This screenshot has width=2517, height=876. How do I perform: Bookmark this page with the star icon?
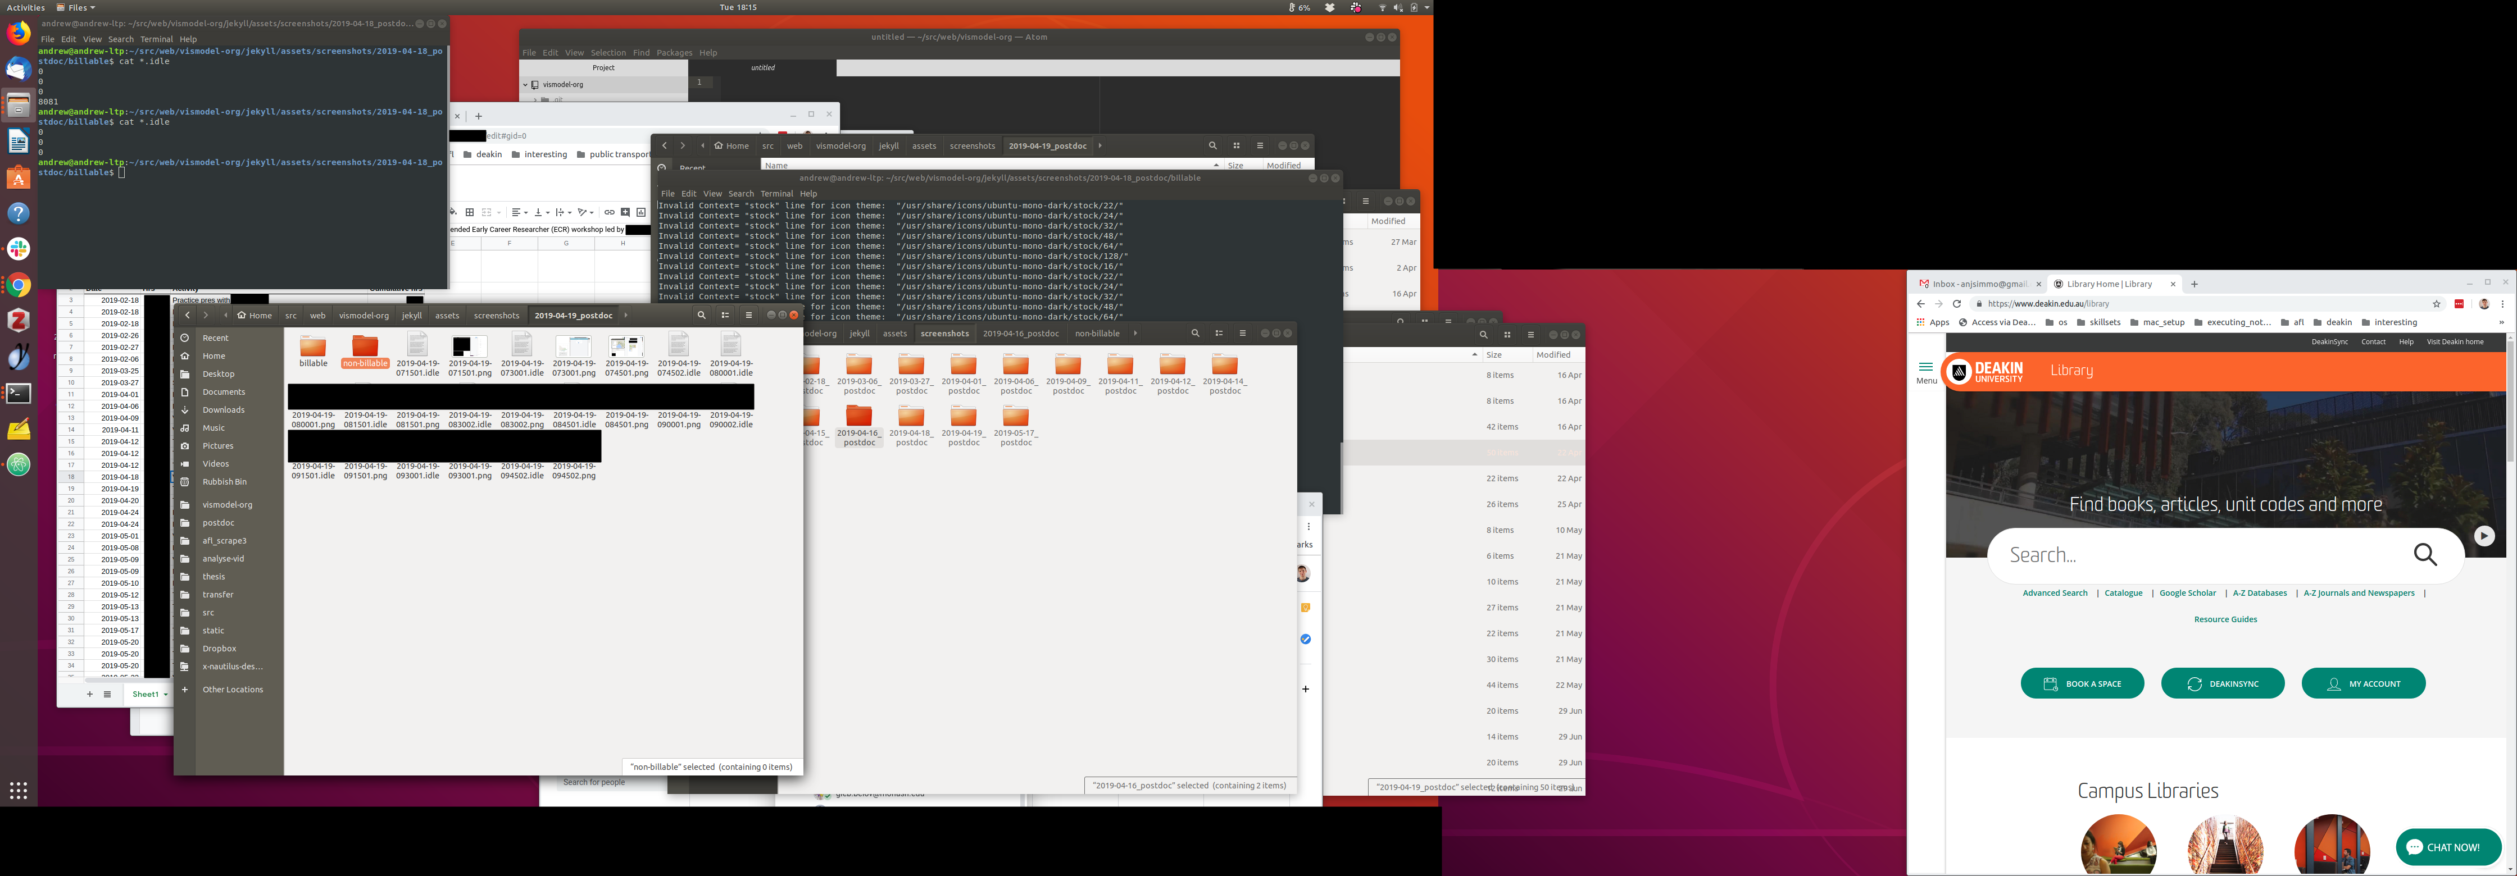2437,304
